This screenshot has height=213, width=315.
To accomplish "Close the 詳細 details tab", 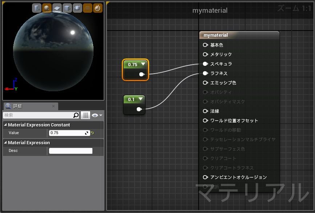I will (53, 106).
